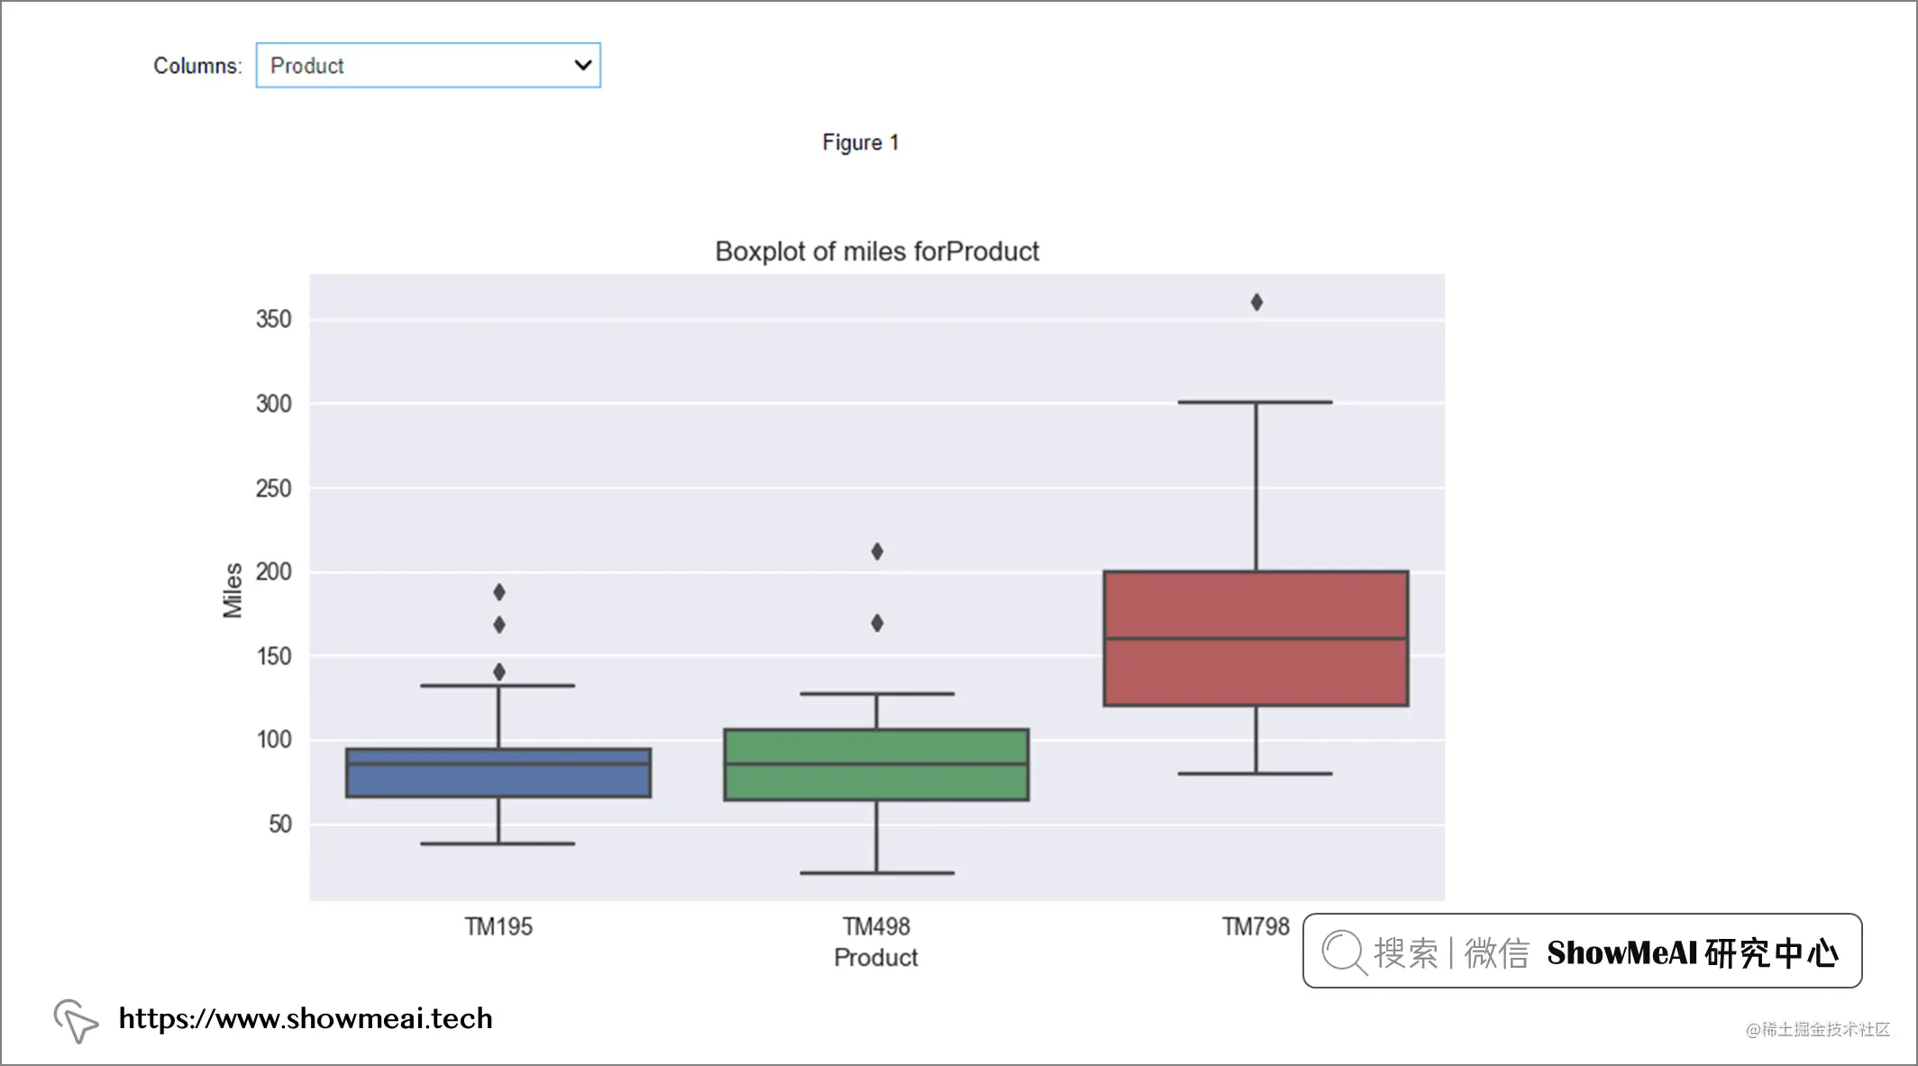
Task: Click the TM798 outlier diamond above 350
Action: coord(1256,302)
